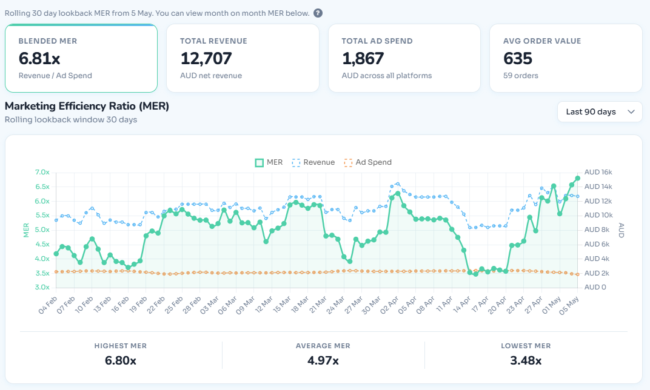Click the 635 average order value

(x=518, y=58)
